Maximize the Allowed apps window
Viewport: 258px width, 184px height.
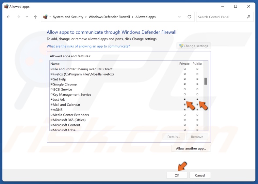coord(235,7)
